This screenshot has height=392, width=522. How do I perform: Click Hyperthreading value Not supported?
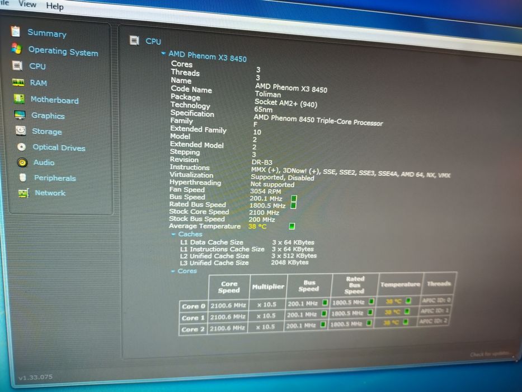272,184
